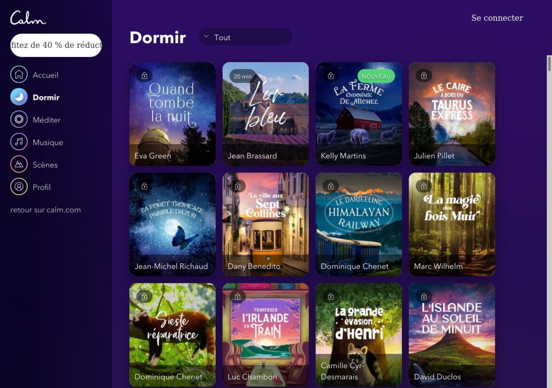552x388 pixels.
Task: Click narrator name Eva Green
Action: click(x=153, y=156)
